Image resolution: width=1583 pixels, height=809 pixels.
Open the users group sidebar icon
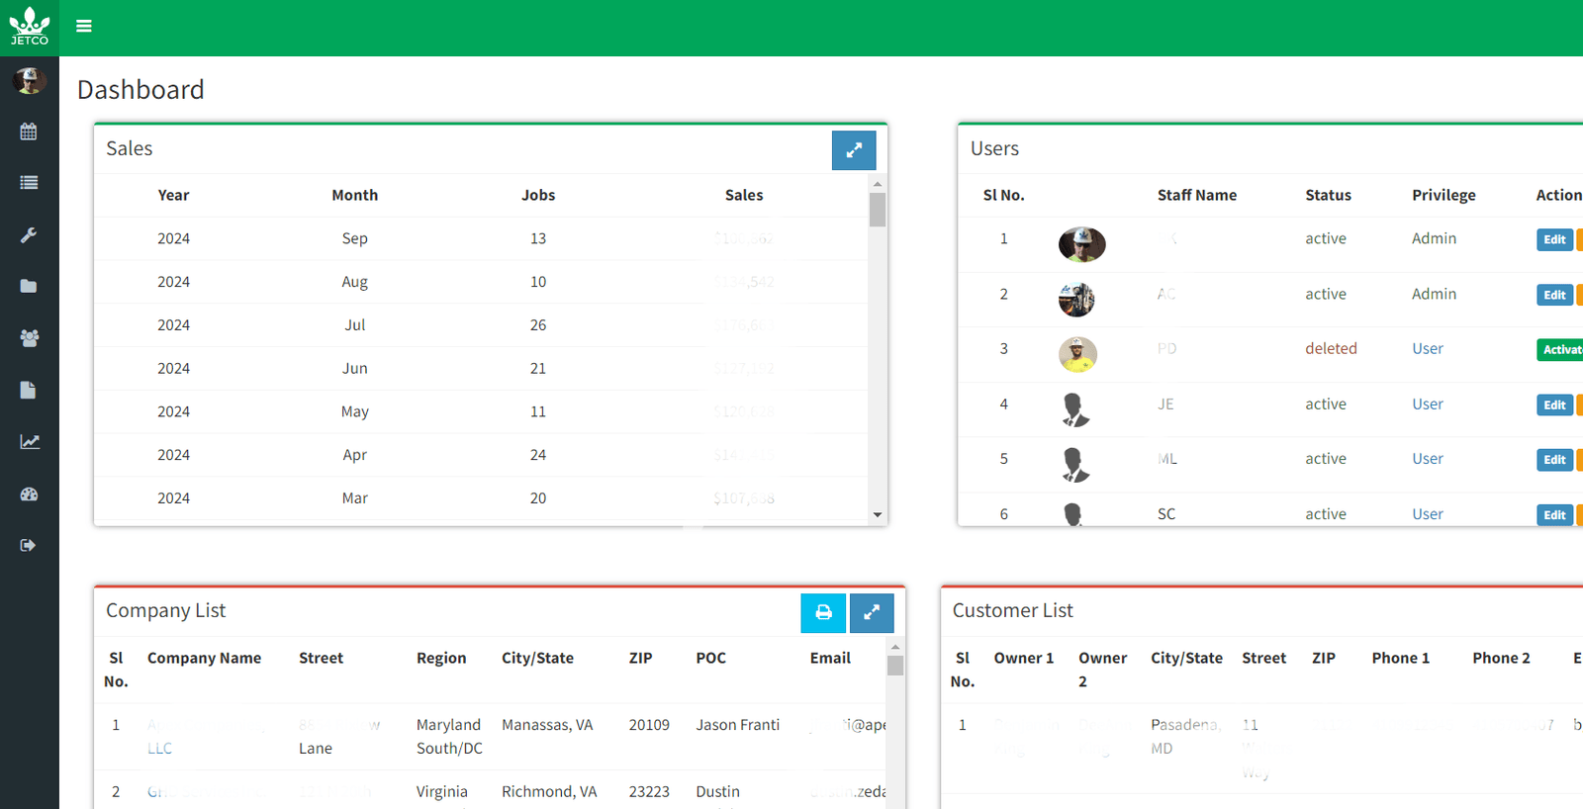[x=29, y=338]
